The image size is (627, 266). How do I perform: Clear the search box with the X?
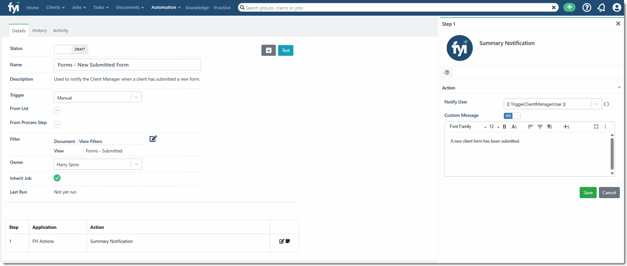[554, 7]
